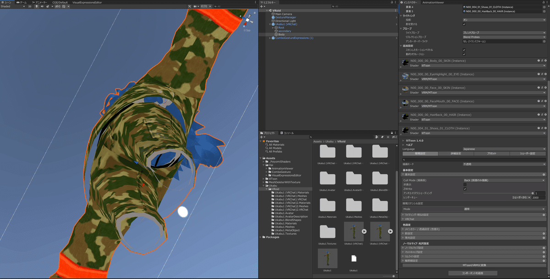Adjust the アンチエイリアスシェーディング slider
Viewport: 550px width, 279px height.
coord(498,193)
